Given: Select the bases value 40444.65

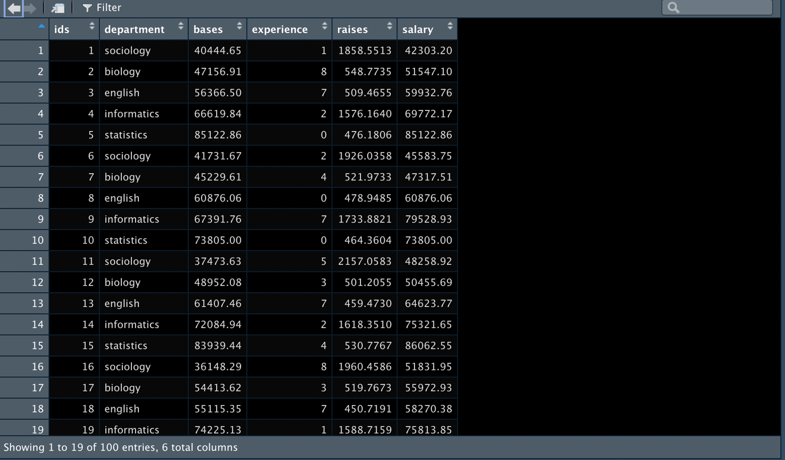Looking at the screenshot, I should tap(218, 51).
